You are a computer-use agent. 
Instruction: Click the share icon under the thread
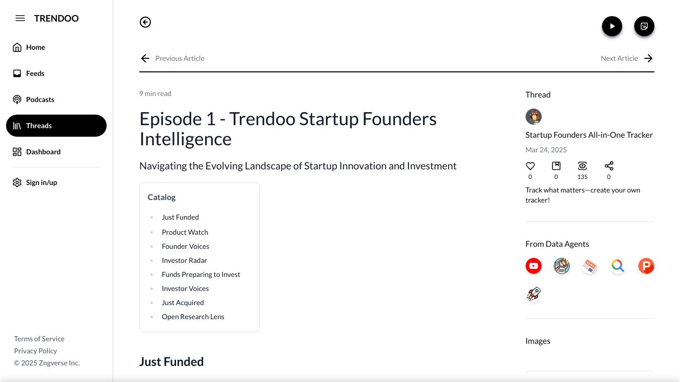pyautogui.click(x=609, y=166)
